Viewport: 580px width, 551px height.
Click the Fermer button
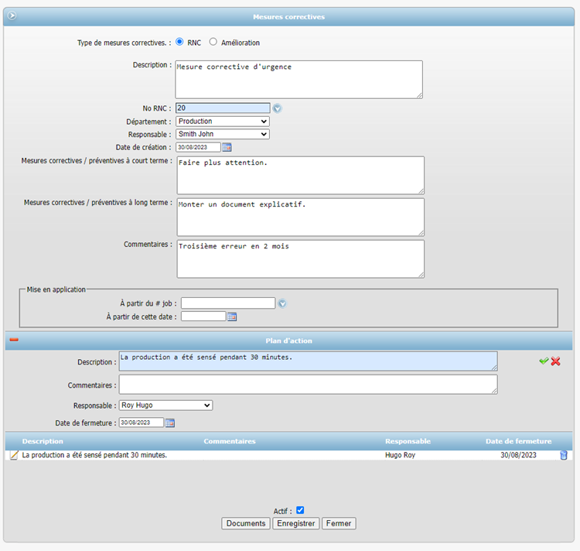tap(339, 523)
